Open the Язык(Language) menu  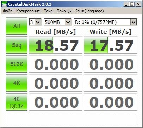(89, 11)
